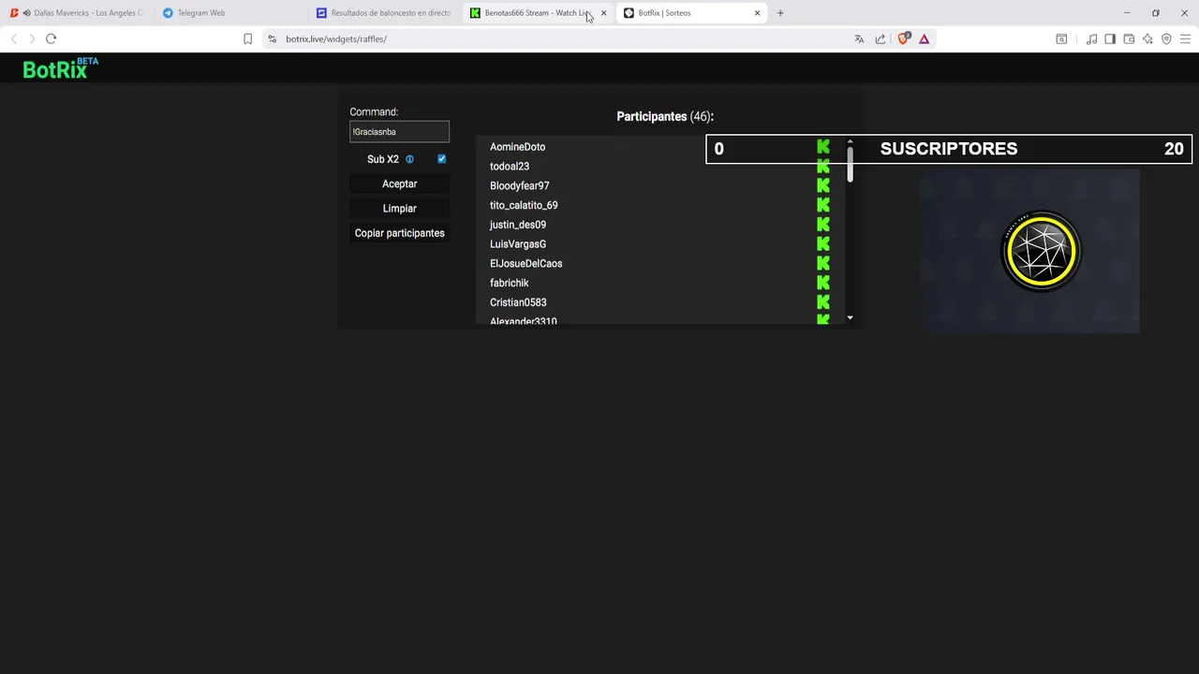The image size is (1199, 674).
Task: Open the Brave Wallet icon
Action: point(1129,39)
